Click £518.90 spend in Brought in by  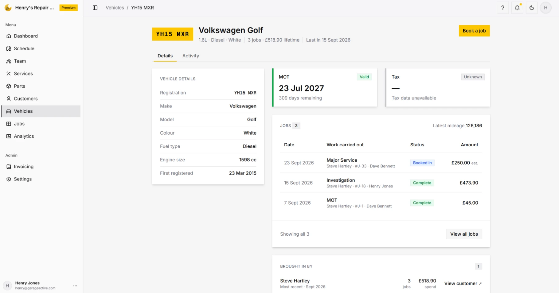tap(427, 281)
